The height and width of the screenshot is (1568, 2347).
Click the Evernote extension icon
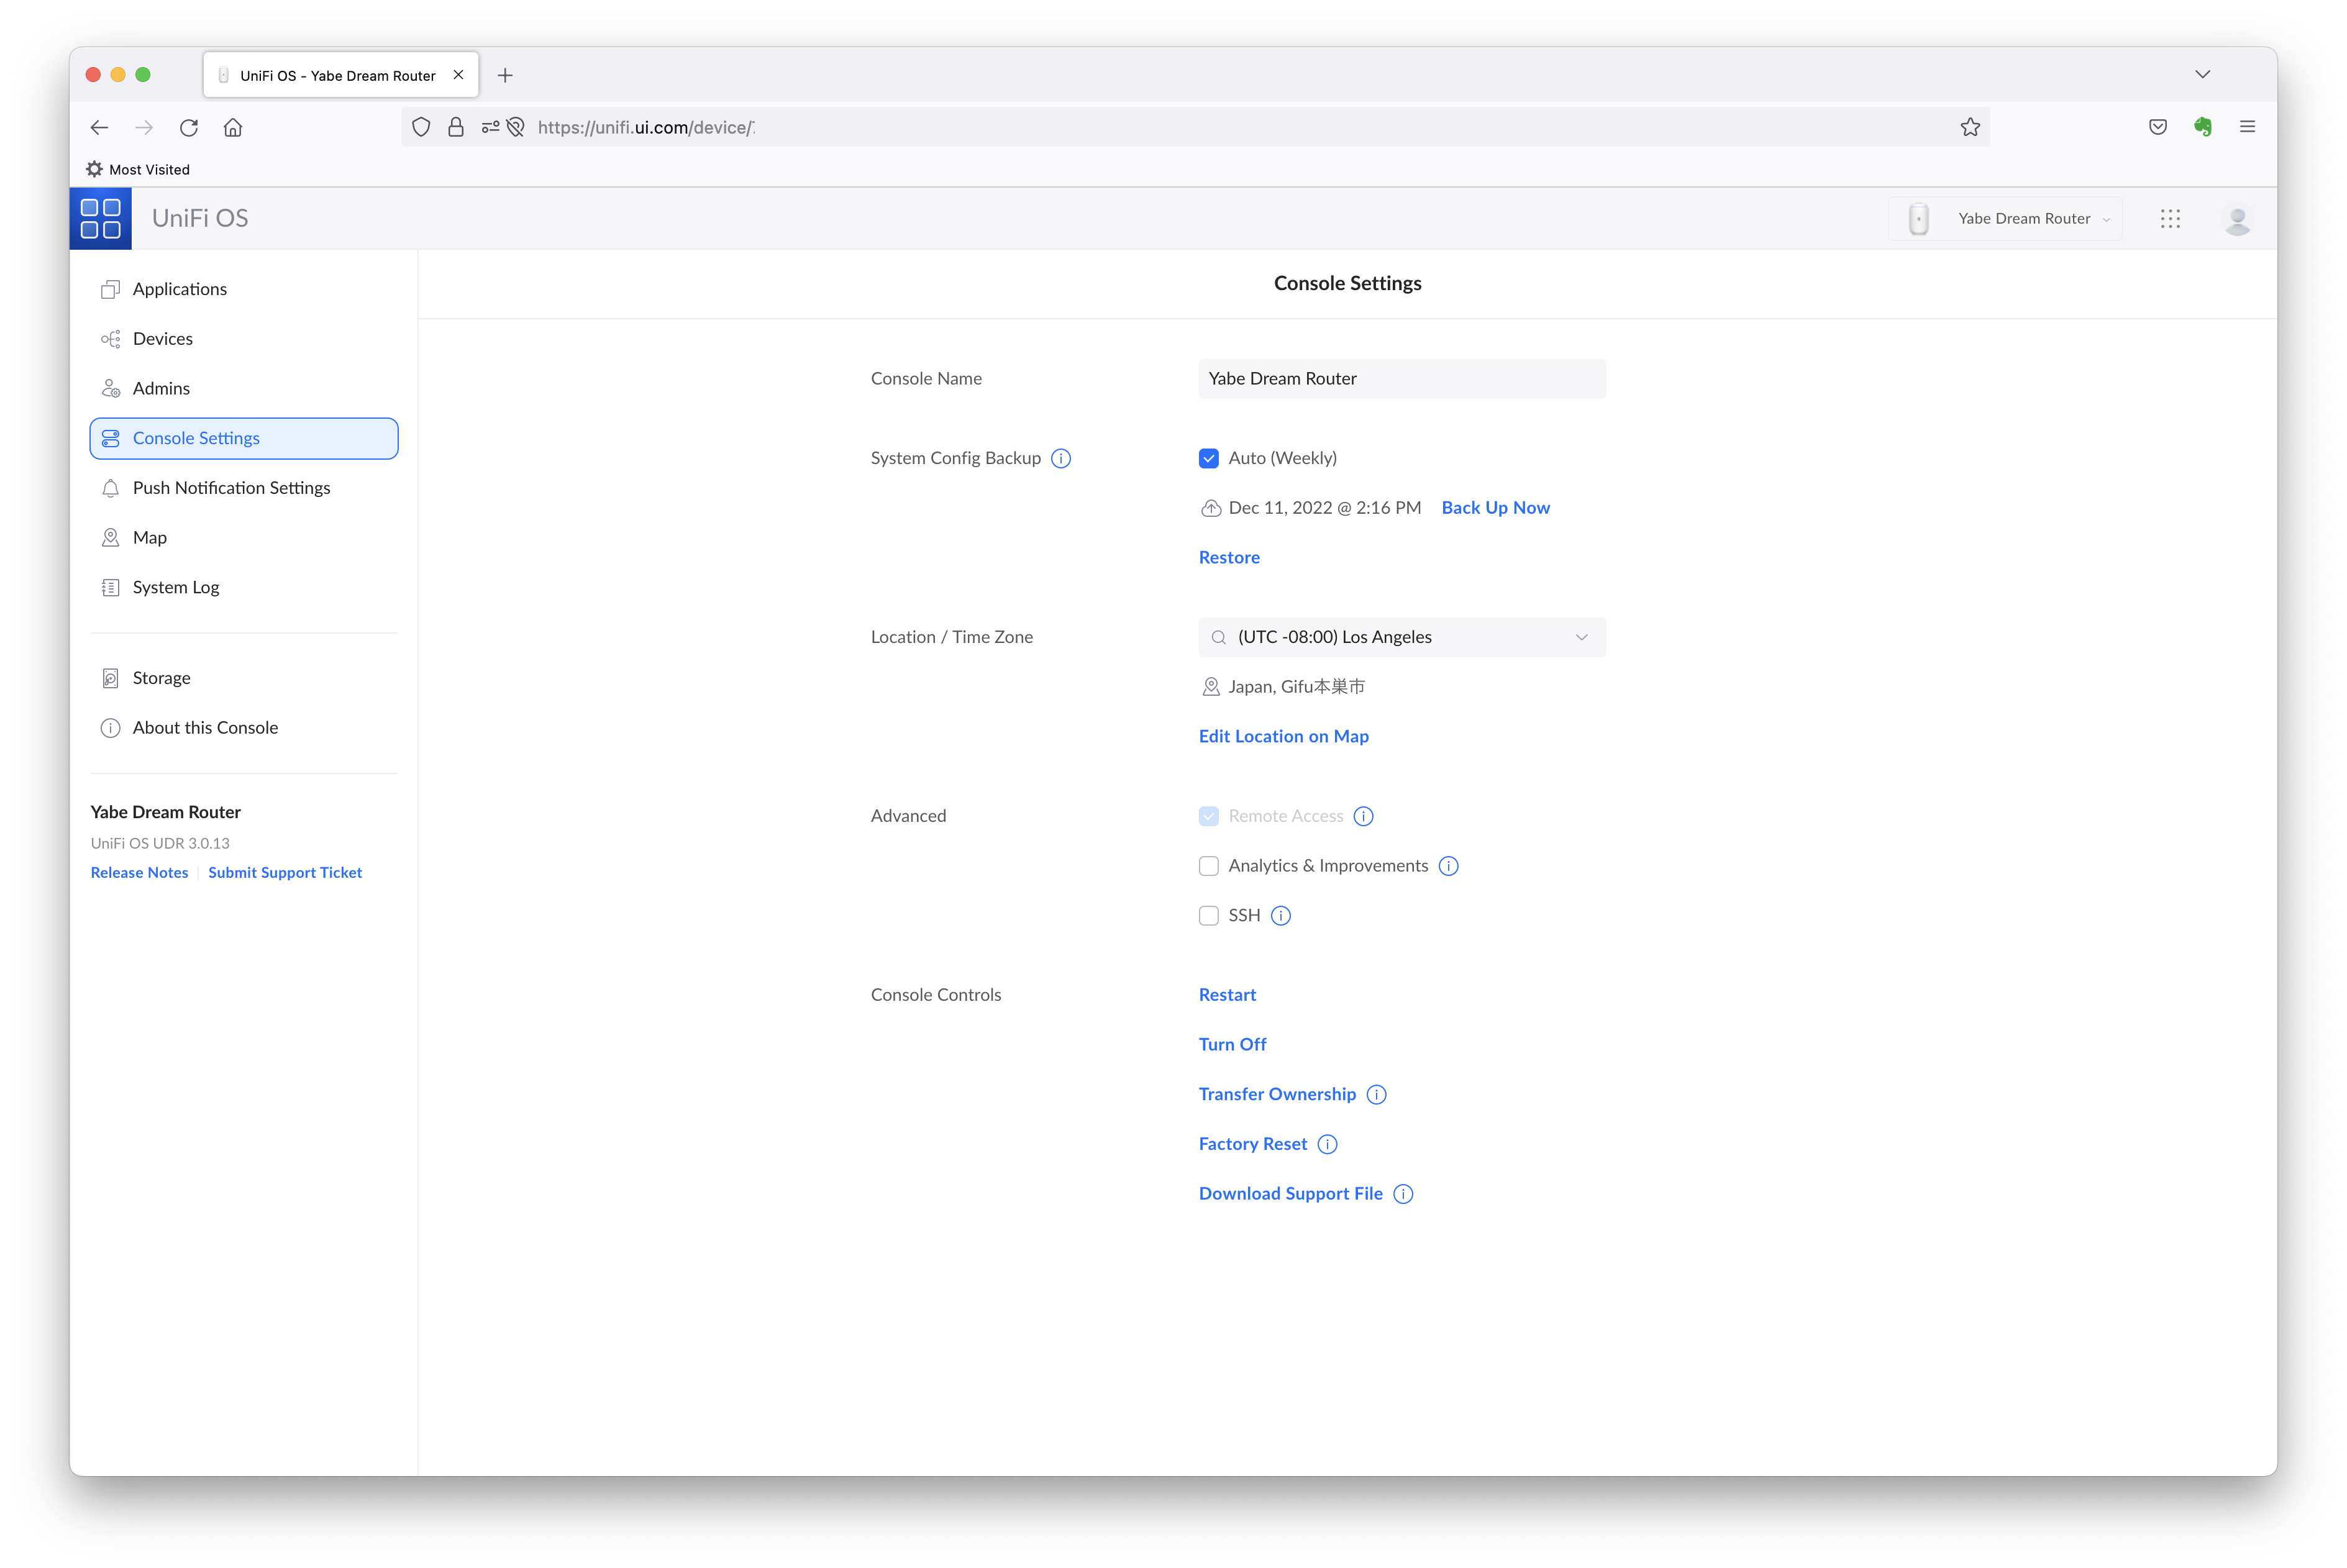pos(2202,127)
